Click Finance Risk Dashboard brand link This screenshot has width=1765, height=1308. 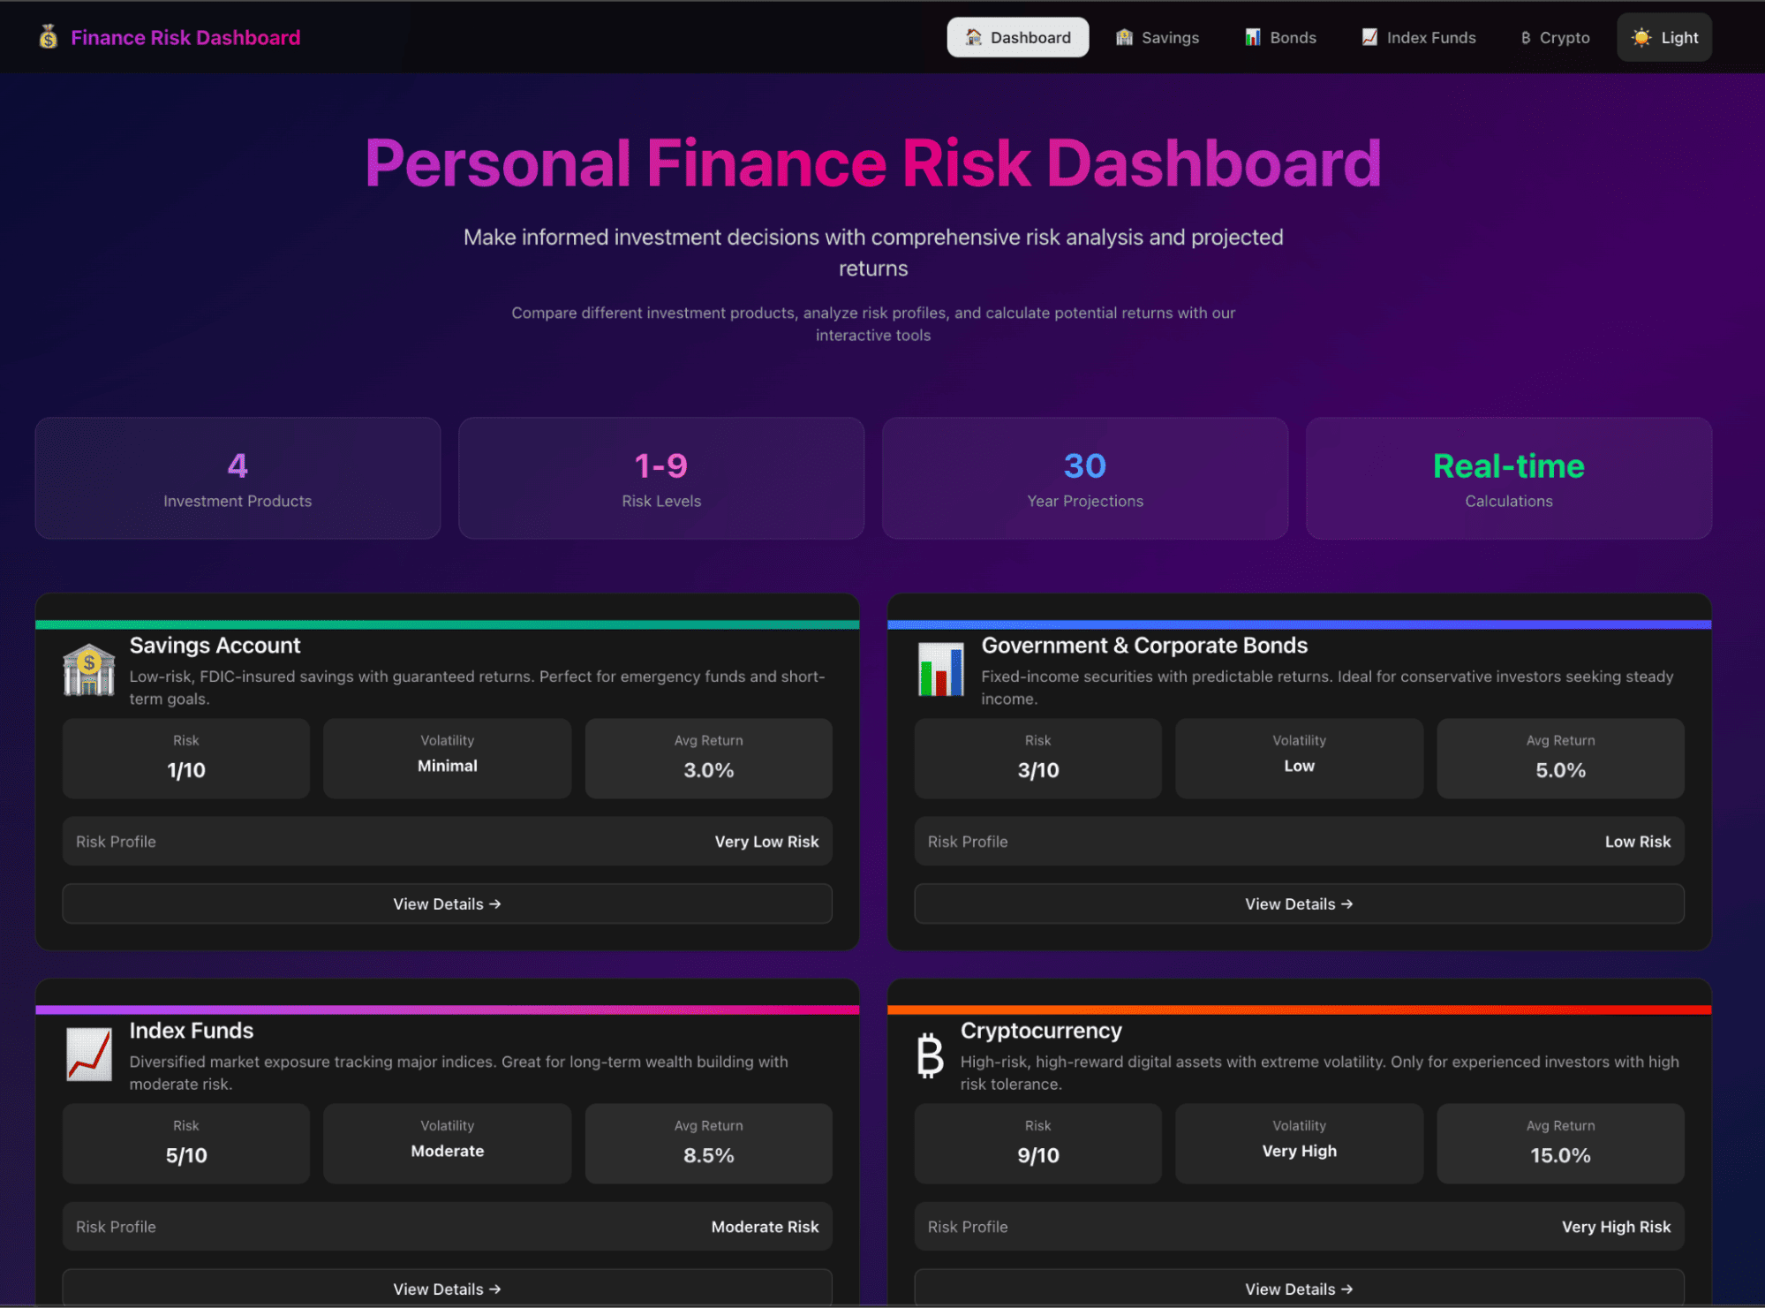pyautogui.click(x=185, y=37)
